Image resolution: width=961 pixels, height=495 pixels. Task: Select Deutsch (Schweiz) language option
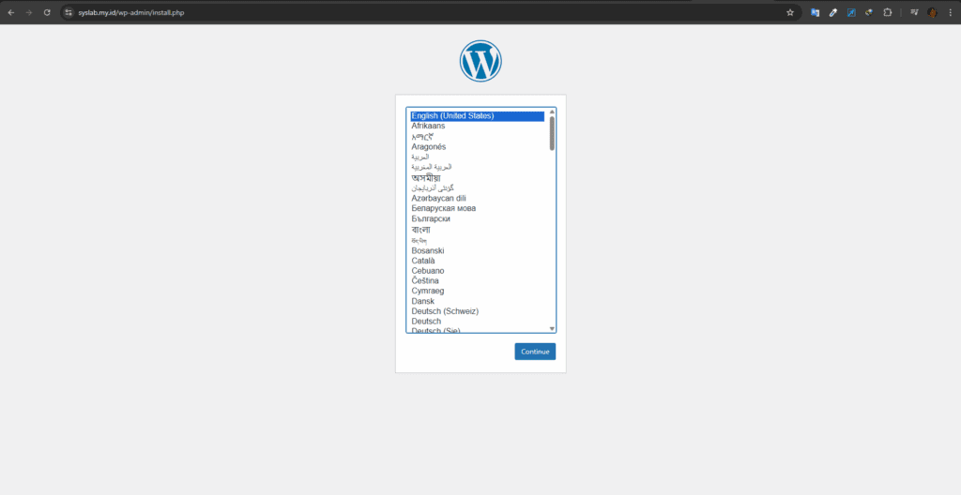point(478,311)
